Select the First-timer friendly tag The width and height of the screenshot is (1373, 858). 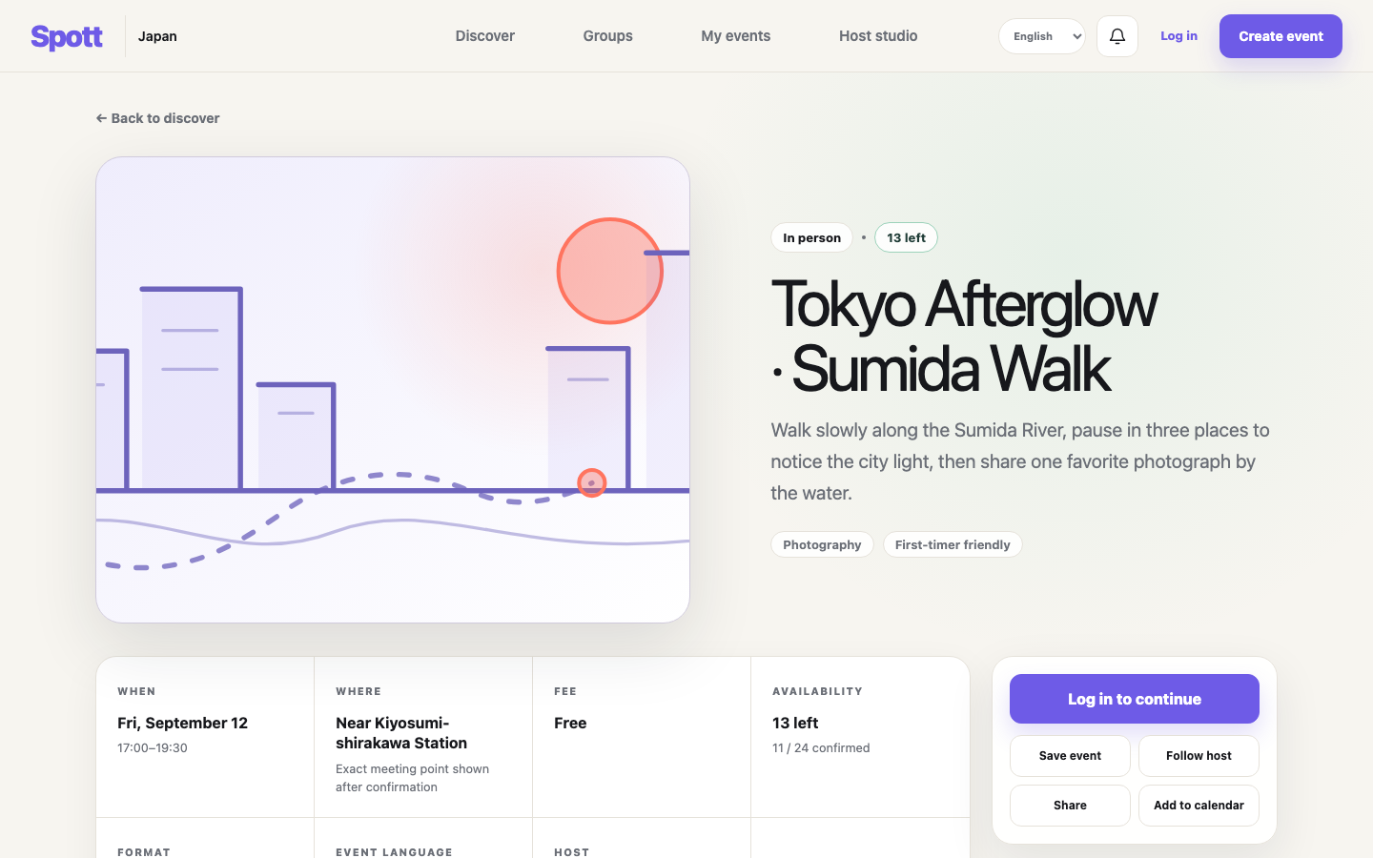point(953,544)
